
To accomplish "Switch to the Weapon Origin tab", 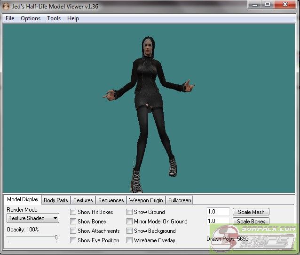I will (146, 200).
